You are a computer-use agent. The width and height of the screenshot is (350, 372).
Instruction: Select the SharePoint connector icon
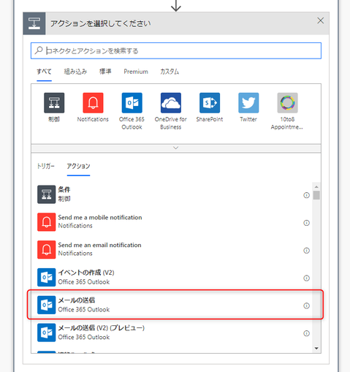(210, 103)
